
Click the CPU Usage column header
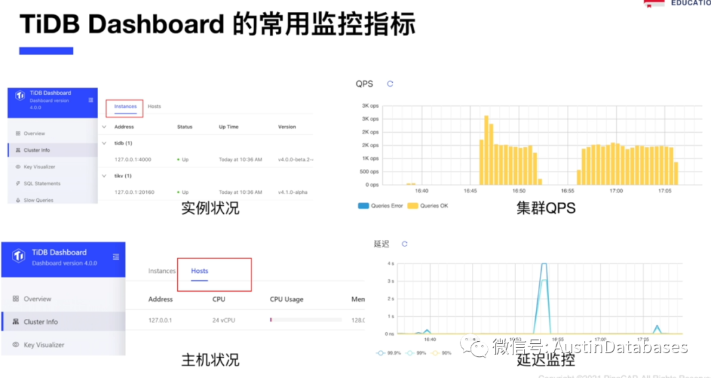286,299
